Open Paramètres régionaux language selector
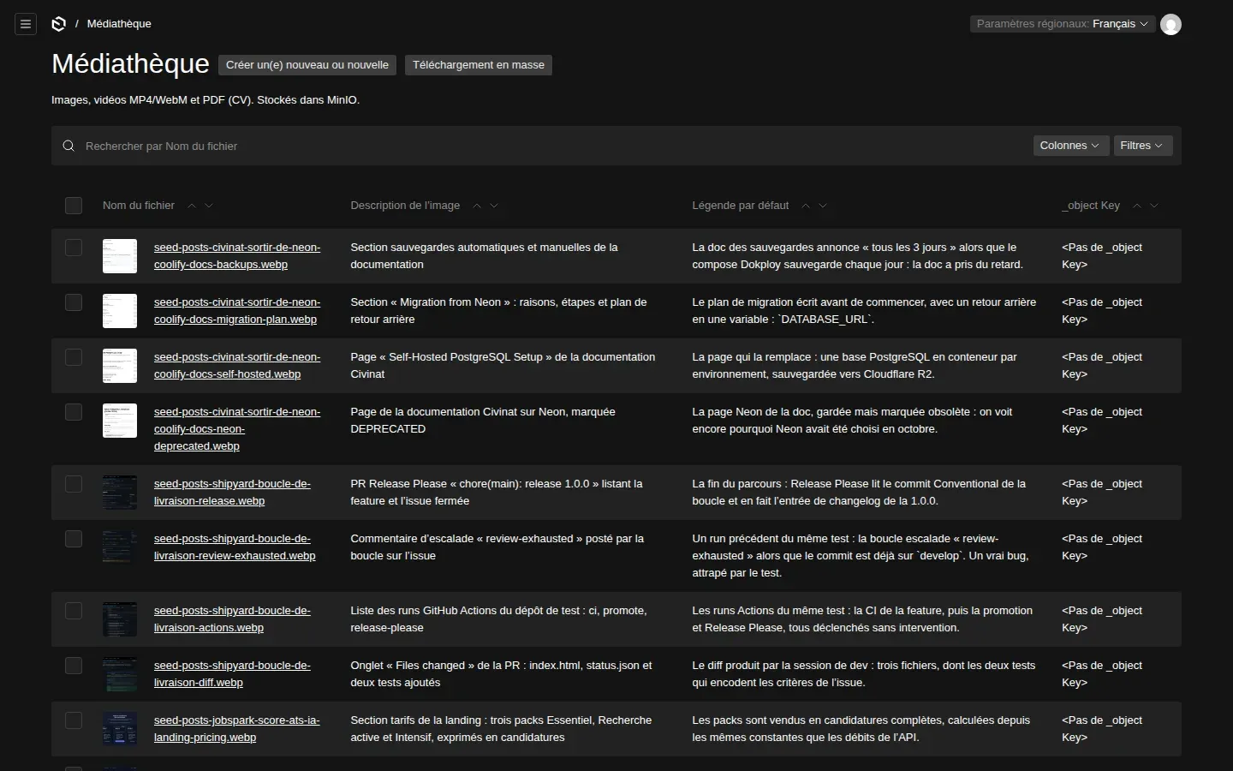 [1063, 24]
